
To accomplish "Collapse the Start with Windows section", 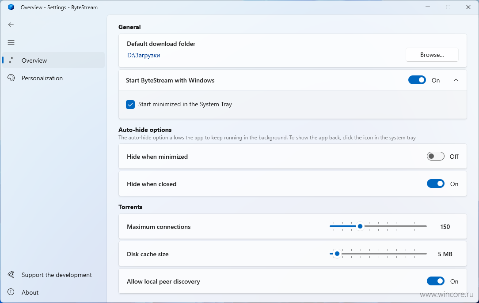I will click(456, 80).
